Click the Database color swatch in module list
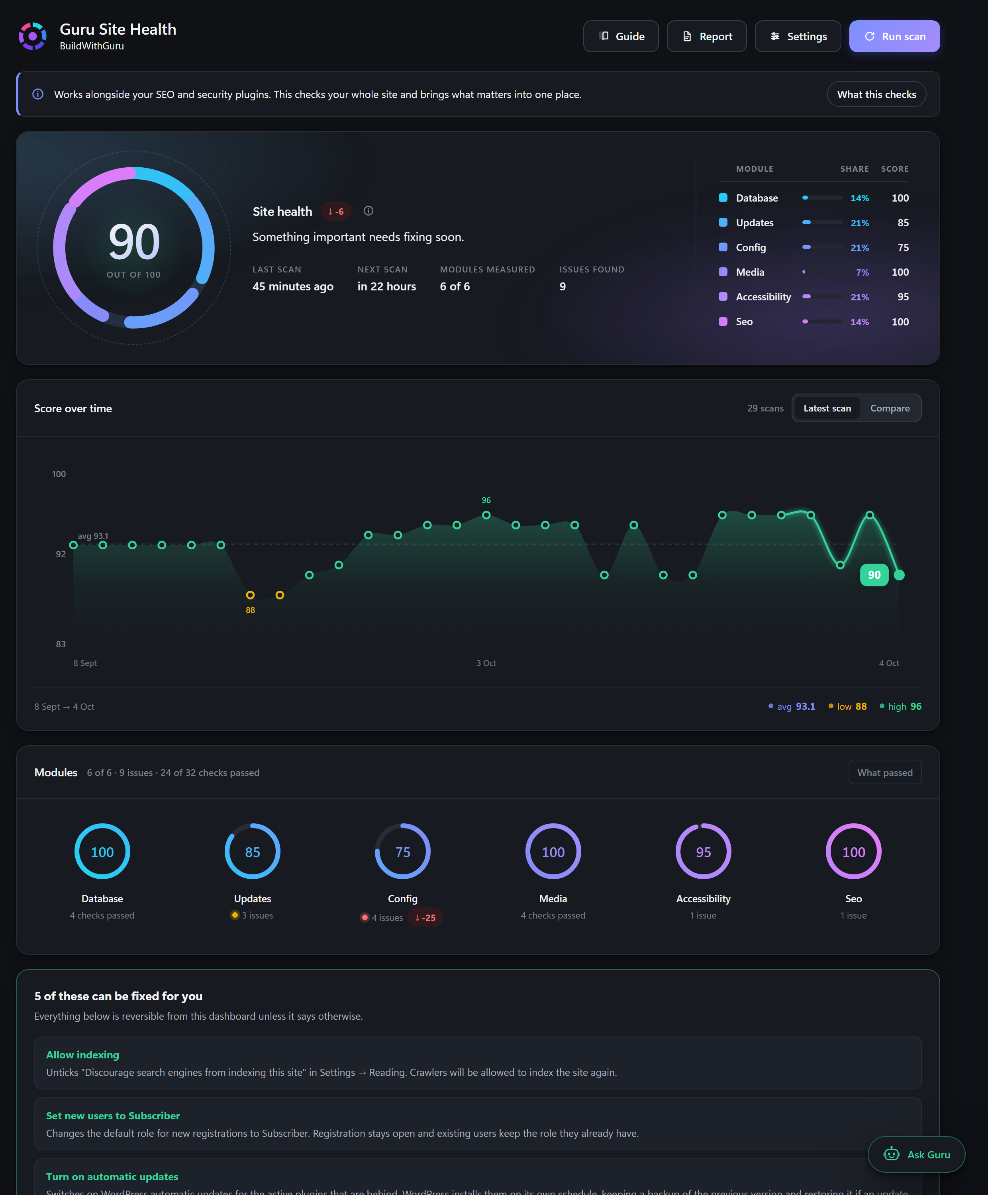Viewport: 988px width, 1195px height. [723, 198]
